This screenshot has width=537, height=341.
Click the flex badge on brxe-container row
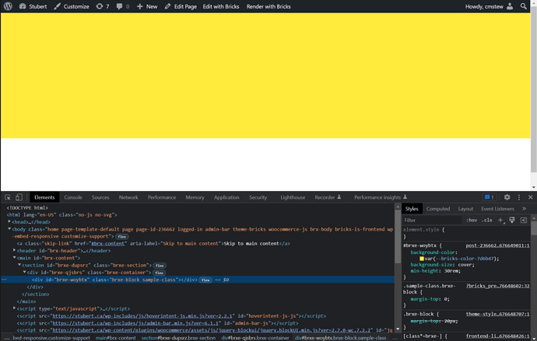coord(160,273)
